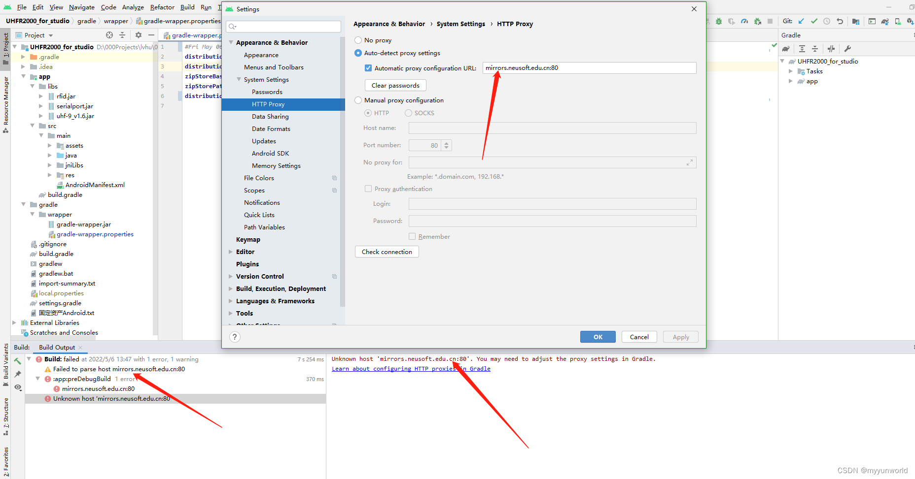Collapse Appearance & Behavior settings group

coord(231,42)
